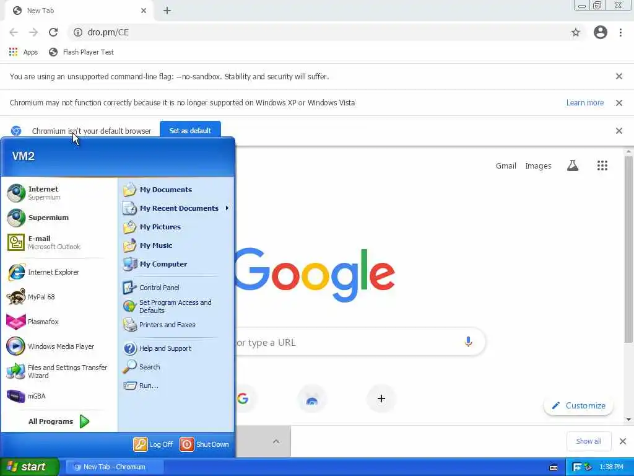Dismiss the no-sandbox warning bar
Screen dimensions: 634x476
(x=619, y=76)
